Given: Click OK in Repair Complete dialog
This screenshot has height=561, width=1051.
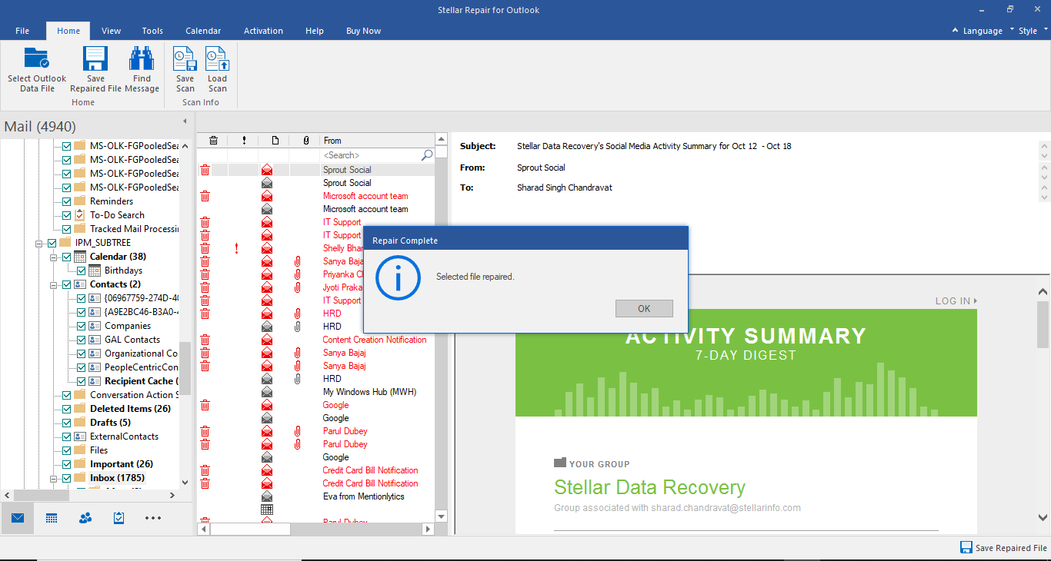Looking at the screenshot, I should point(644,308).
